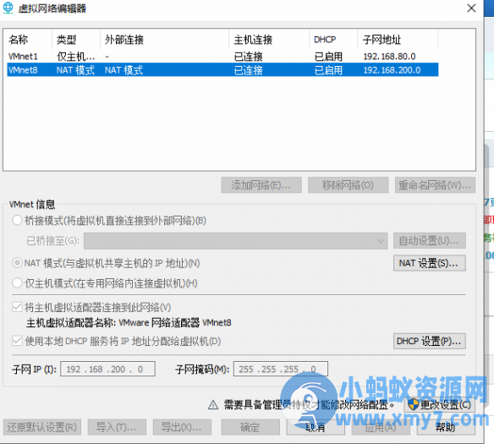The width and height of the screenshot is (494, 444).
Task: Select the VMnet1 row in the network list
Action: [222, 57]
